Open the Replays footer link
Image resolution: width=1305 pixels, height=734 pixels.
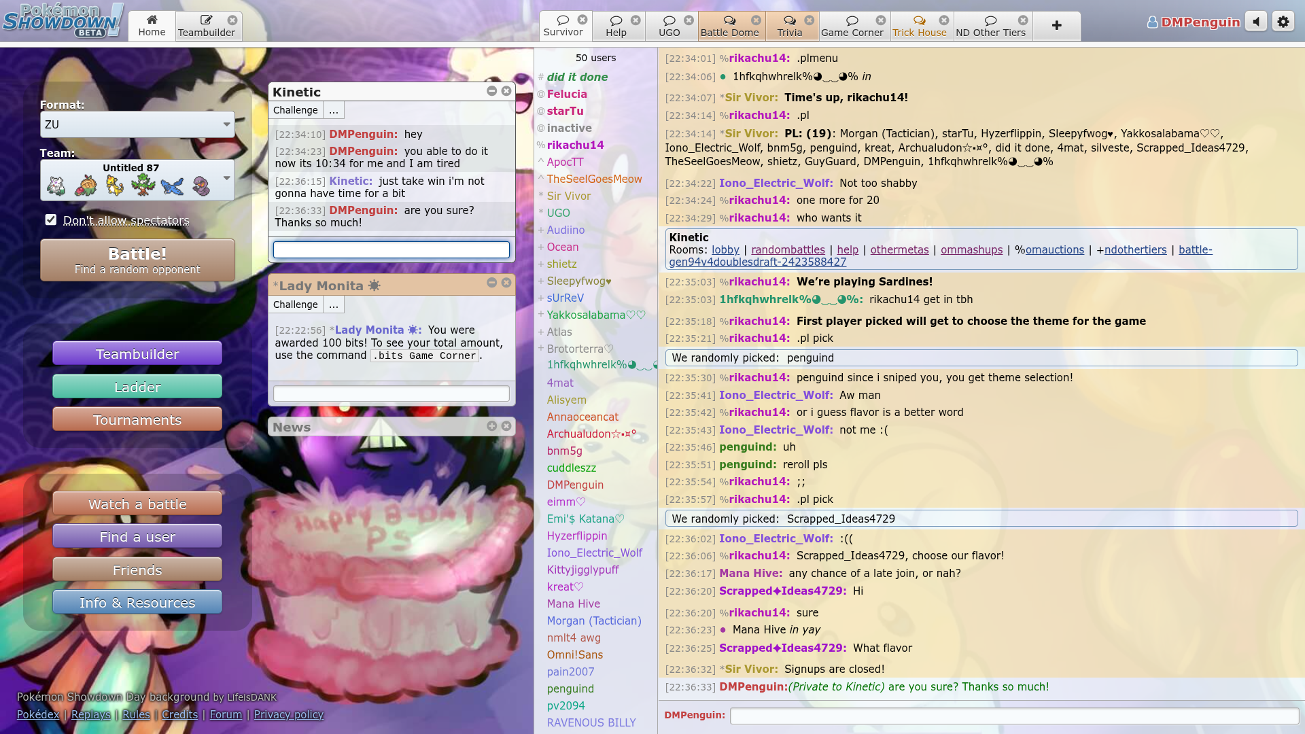click(x=90, y=714)
